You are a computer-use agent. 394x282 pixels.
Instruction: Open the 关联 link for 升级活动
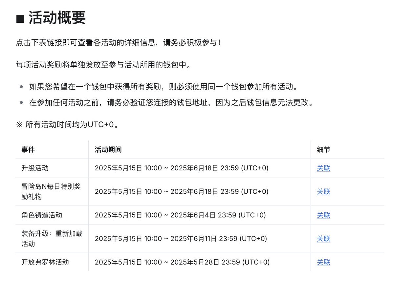[x=323, y=168]
